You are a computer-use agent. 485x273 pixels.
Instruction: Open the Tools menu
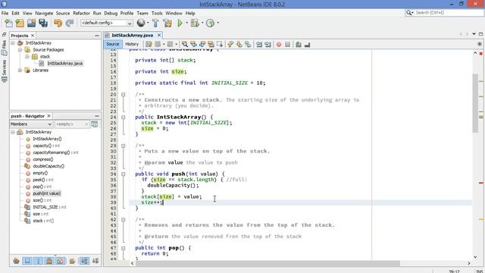pyautogui.click(x=157, y=14)
